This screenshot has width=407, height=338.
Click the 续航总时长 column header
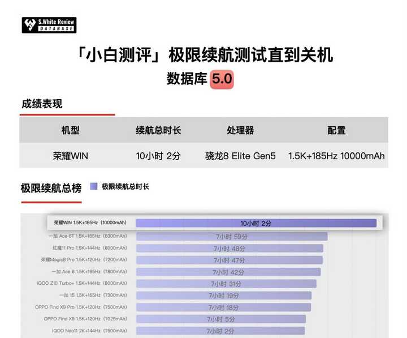[158, 130]
